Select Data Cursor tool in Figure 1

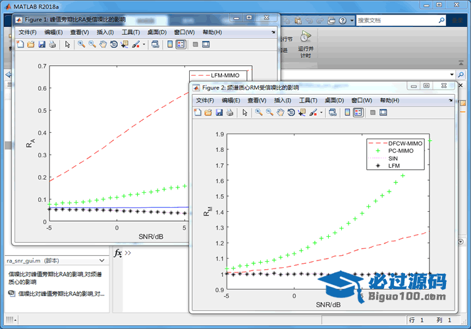(x=125, y=44)
